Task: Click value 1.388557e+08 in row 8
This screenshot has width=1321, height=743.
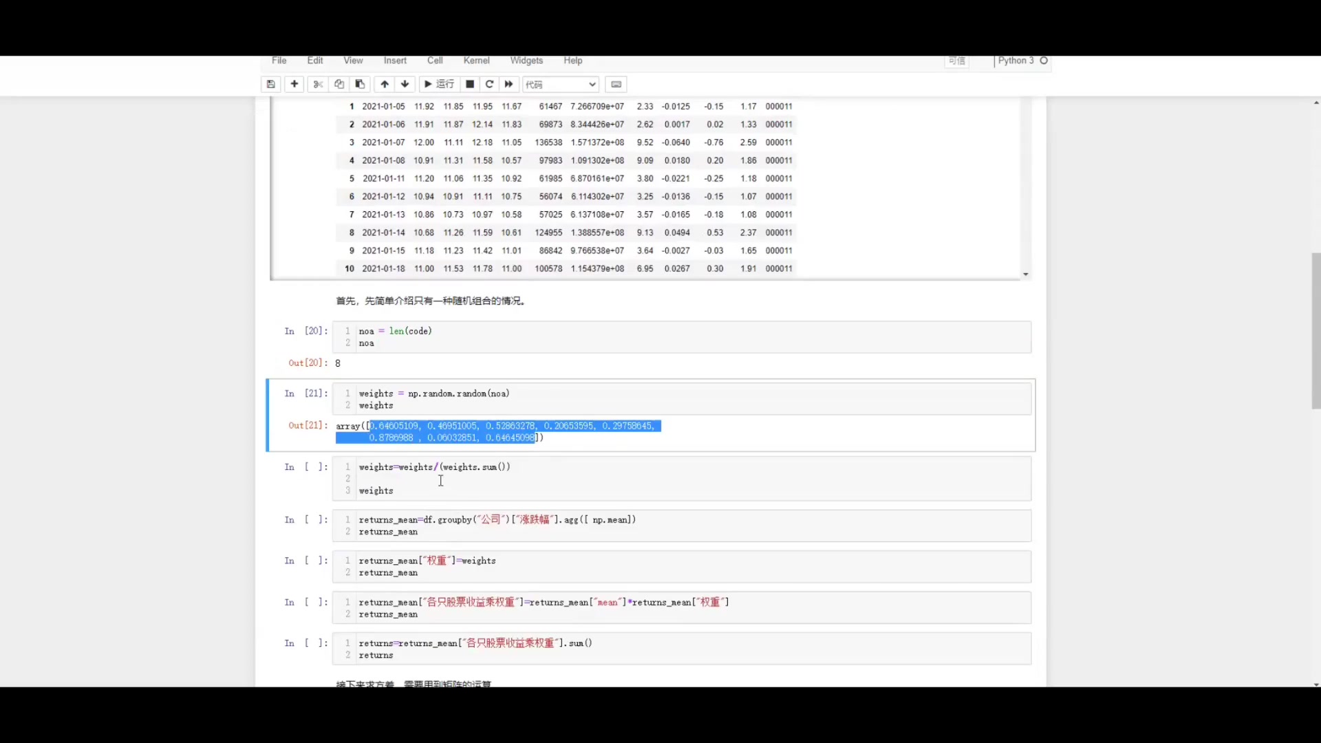Action: click(x=597, y=233)
